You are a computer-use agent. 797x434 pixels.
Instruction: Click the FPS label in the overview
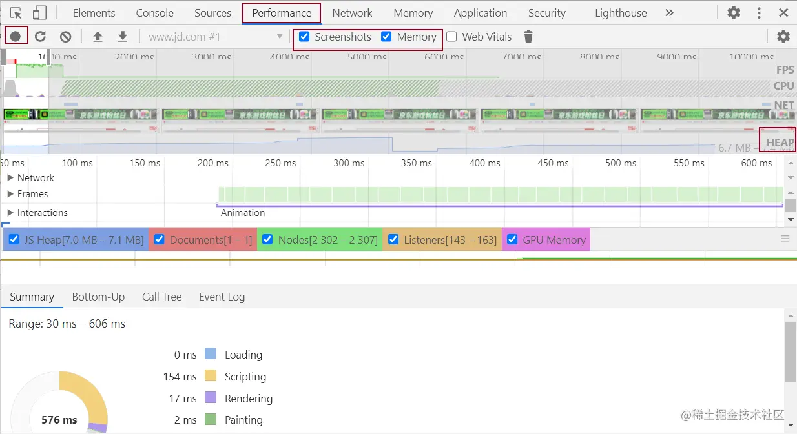click(785, 70)
